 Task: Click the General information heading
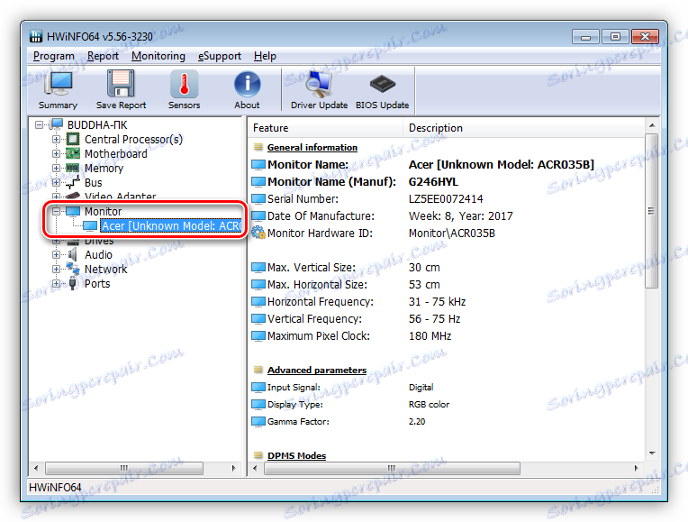tap(312, 147)
